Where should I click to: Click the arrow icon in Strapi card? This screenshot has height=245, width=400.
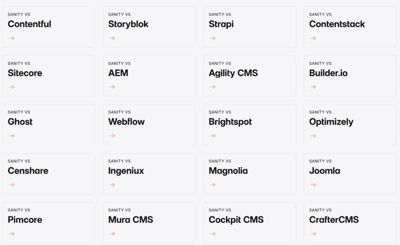(x=212, y=38)
